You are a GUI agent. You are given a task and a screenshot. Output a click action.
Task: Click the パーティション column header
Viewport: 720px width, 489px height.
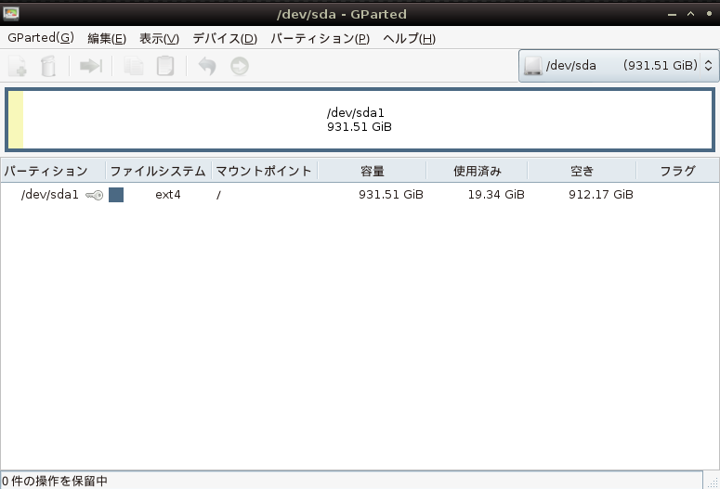pos(53,171)
